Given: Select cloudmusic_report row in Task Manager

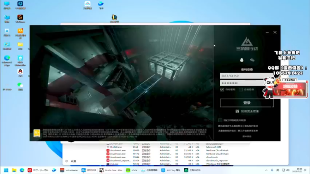Looking at the screenshot, I should point(168,160).
